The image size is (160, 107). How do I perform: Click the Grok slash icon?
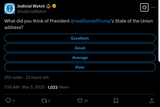[144, 7]
